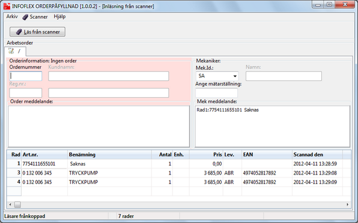Click the Infoflex app icon in title bar
The image size is (358, 223).
click(x=7, y=6)
